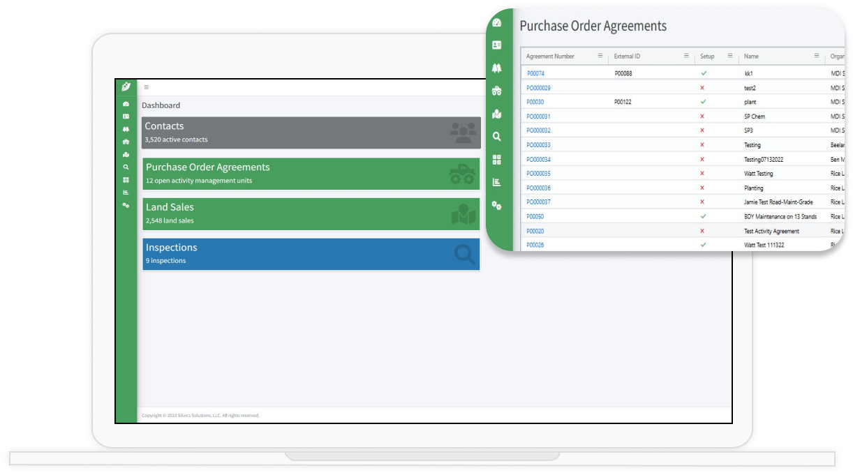The image size is (853, 475).
Task: Click the chart icon in the Purchase Order Agreements sidebar
Action: tap(496, 183)
